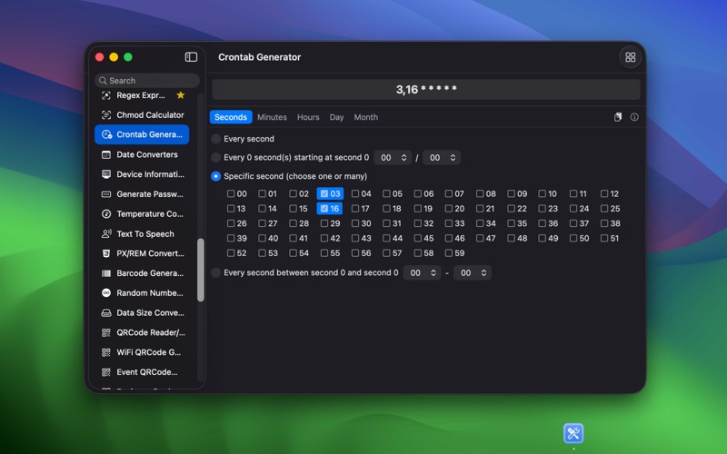Toggle the sidebar panel icon
This screenshot has width=727, height=454.
click(191, 57)
